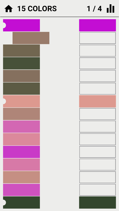Select the orchid pink swatch in the ninth left row

[x=22, y=126]
